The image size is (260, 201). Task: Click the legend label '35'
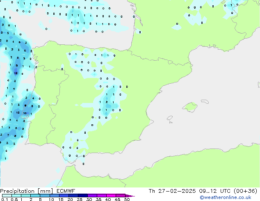click(98, 199)
